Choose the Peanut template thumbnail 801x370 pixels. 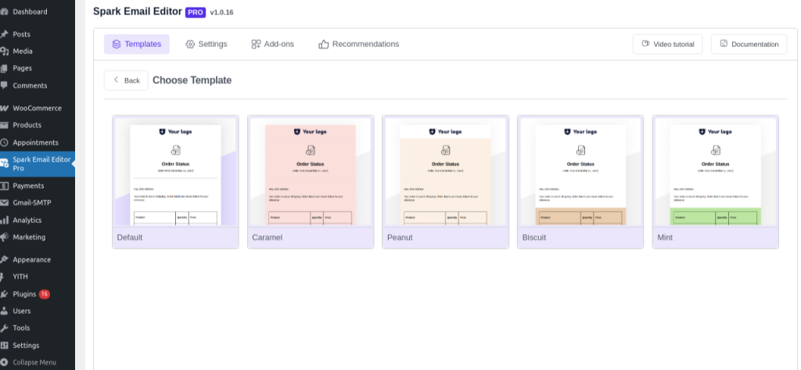coord(445,172)
